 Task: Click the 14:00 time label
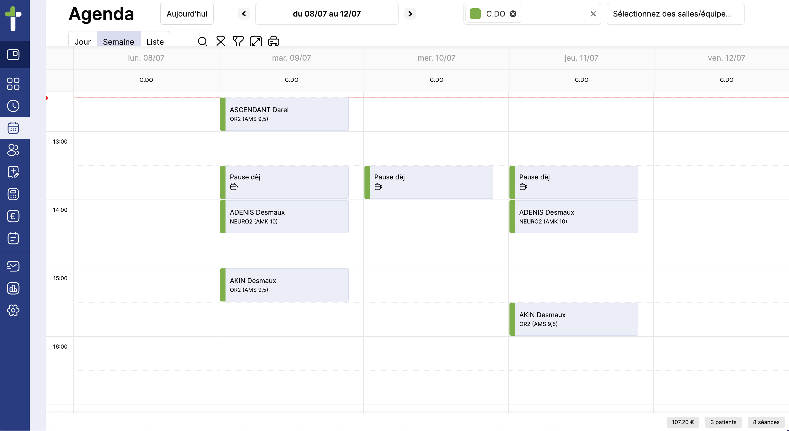pyautogui.click(x=60, y=210)
